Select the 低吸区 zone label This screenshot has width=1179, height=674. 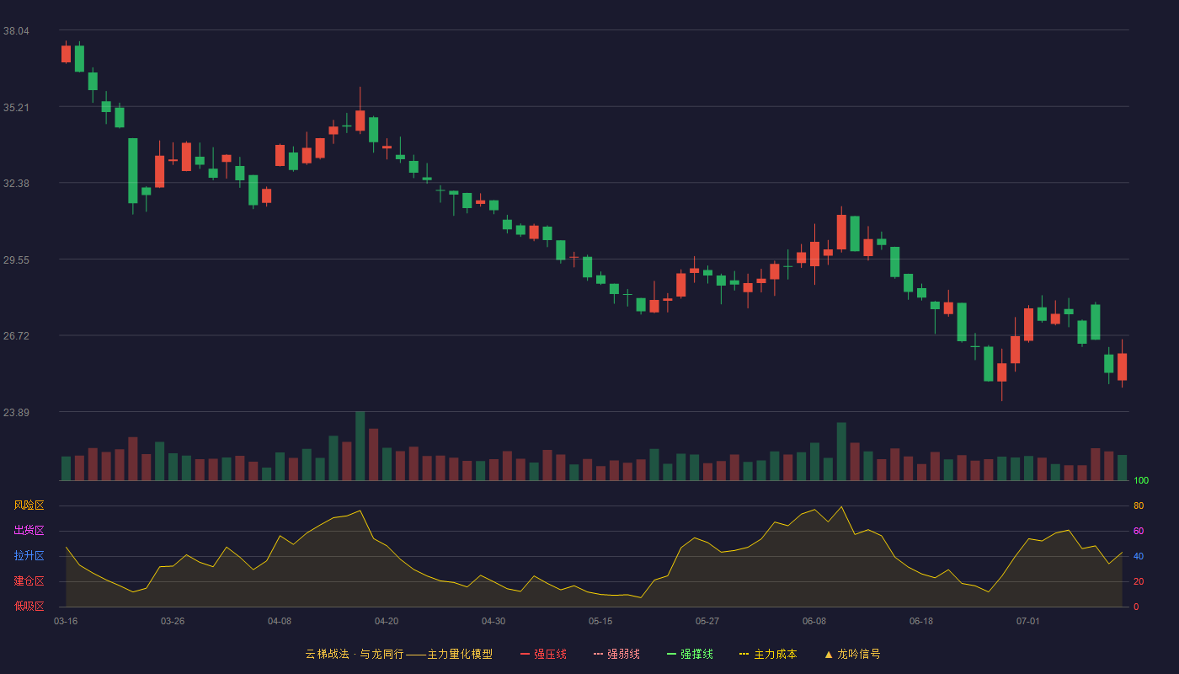pos(29,606)
